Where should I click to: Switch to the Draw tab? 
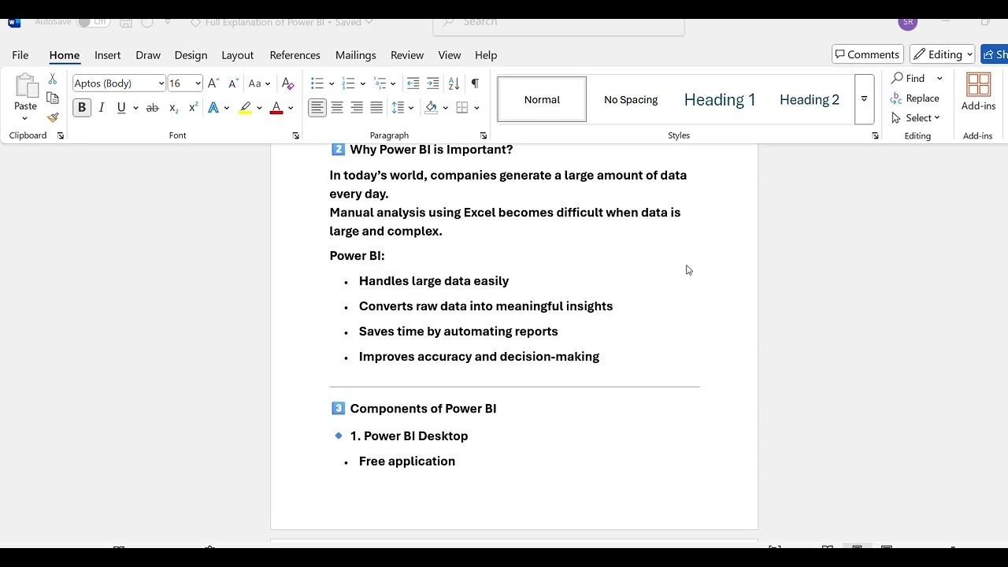coord(148,55)
